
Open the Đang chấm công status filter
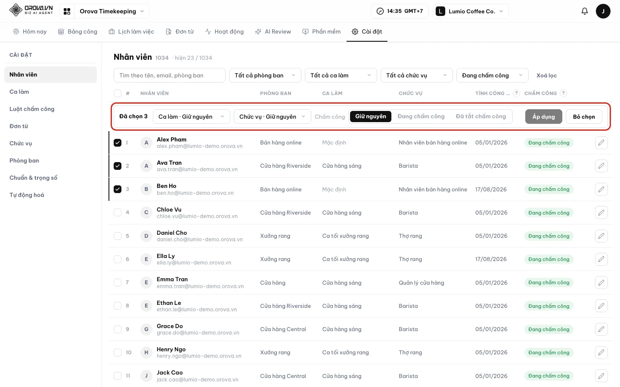point(493,75)
